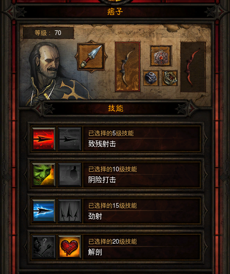This screenshot has height=274, width=230.
Task: Select the greyed-out triple arrows skill icon
Action: [x=70, y=211]
